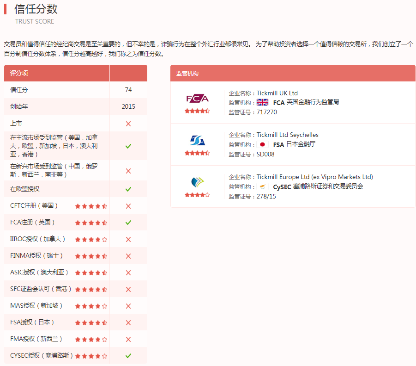The width and height of the screenshot is (416, 366).
Task: Click the 在欧盟授权 label
Action: tap(24, 189)
